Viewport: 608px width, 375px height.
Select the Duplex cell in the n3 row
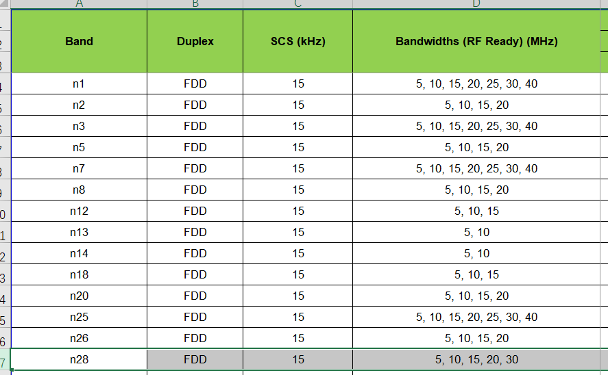[x=195, y=127]
